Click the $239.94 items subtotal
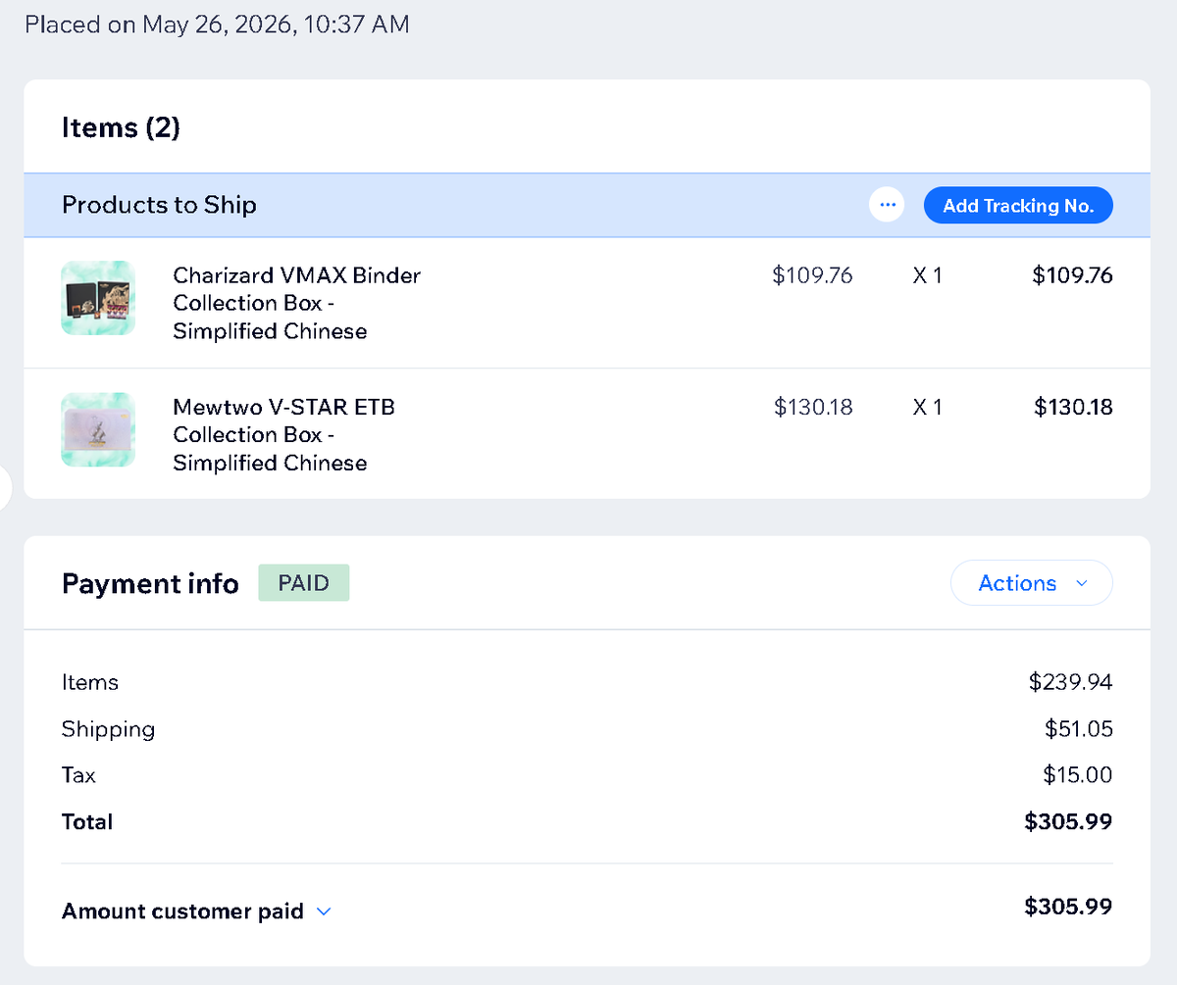 [x=1071, y=682]
